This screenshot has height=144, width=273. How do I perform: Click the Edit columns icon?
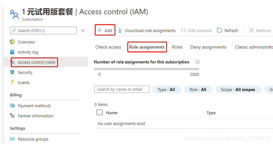(183, 30)
